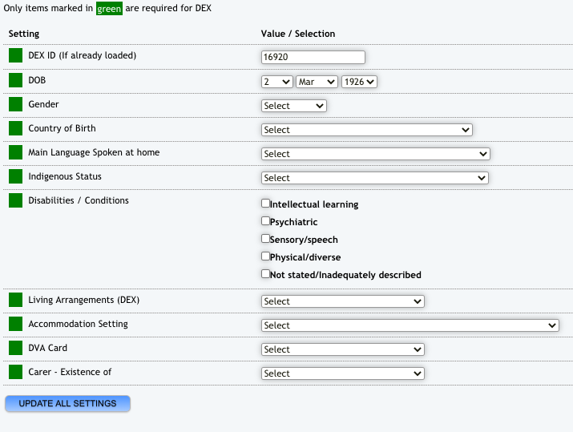Viewport: 573px width, 432px height.
Task: Click the green square next to DOB
Action: click(15, 80)
